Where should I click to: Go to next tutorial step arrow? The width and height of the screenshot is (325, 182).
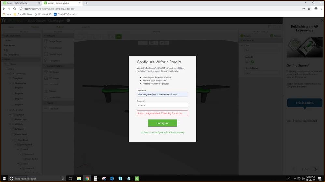point(316,169)
